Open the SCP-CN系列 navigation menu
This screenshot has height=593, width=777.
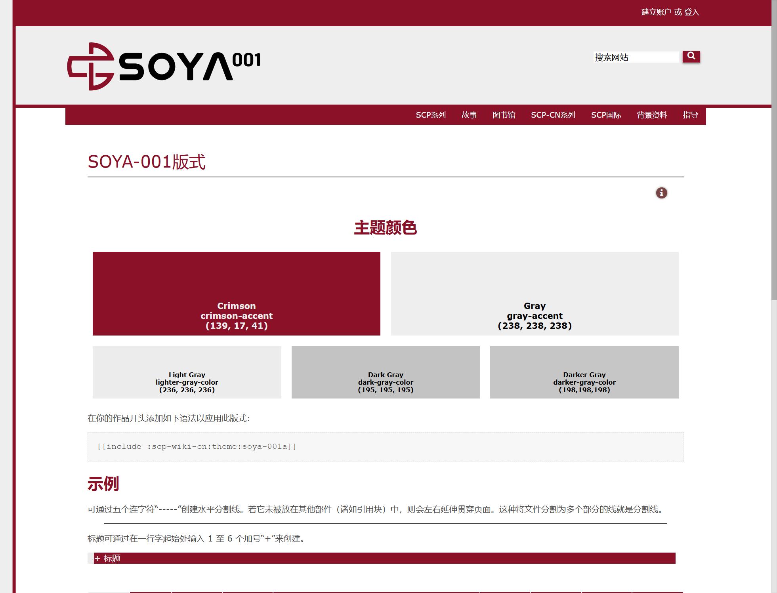click(553, 115)
